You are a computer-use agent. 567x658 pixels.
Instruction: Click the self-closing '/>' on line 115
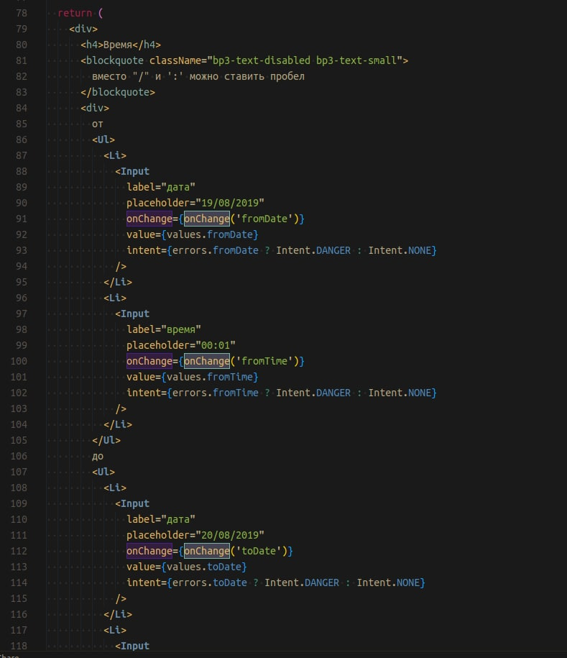click(121, 598)
